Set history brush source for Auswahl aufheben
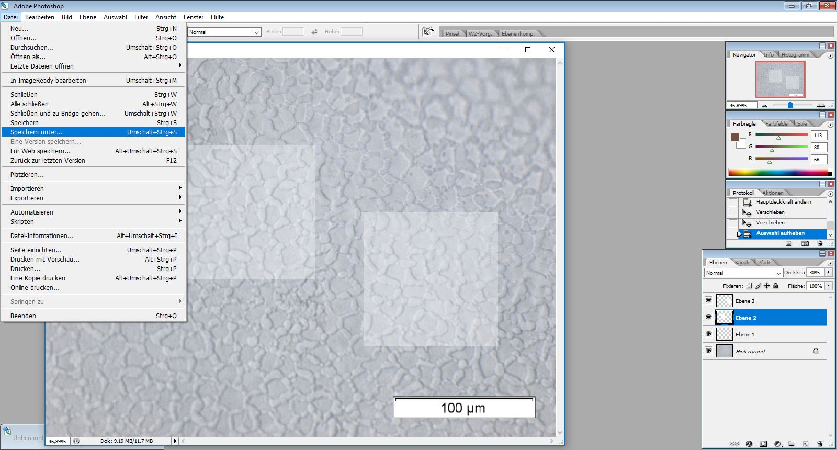The height and width of the screenshot is (450, 837). [733, 234]
